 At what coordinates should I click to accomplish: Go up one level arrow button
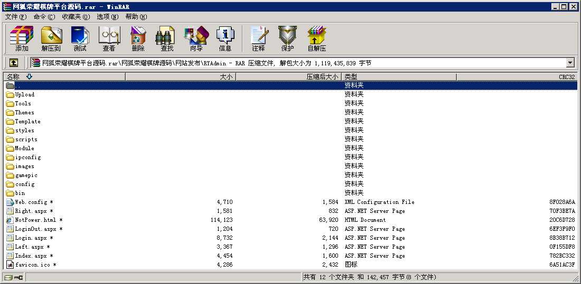tap(13, 63)
